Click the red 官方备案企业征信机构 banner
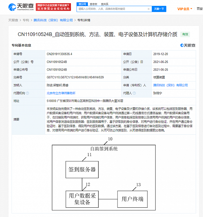Screen dimensions: 203x217 [53, 7]
